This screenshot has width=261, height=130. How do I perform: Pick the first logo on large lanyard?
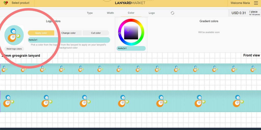pos(8,101)
